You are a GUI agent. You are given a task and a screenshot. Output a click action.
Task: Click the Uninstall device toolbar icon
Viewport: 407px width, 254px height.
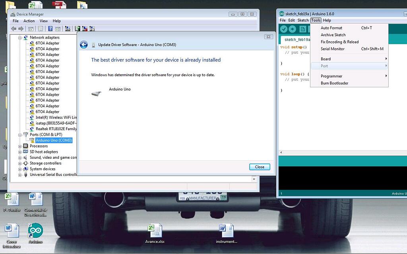click(85, 29)
